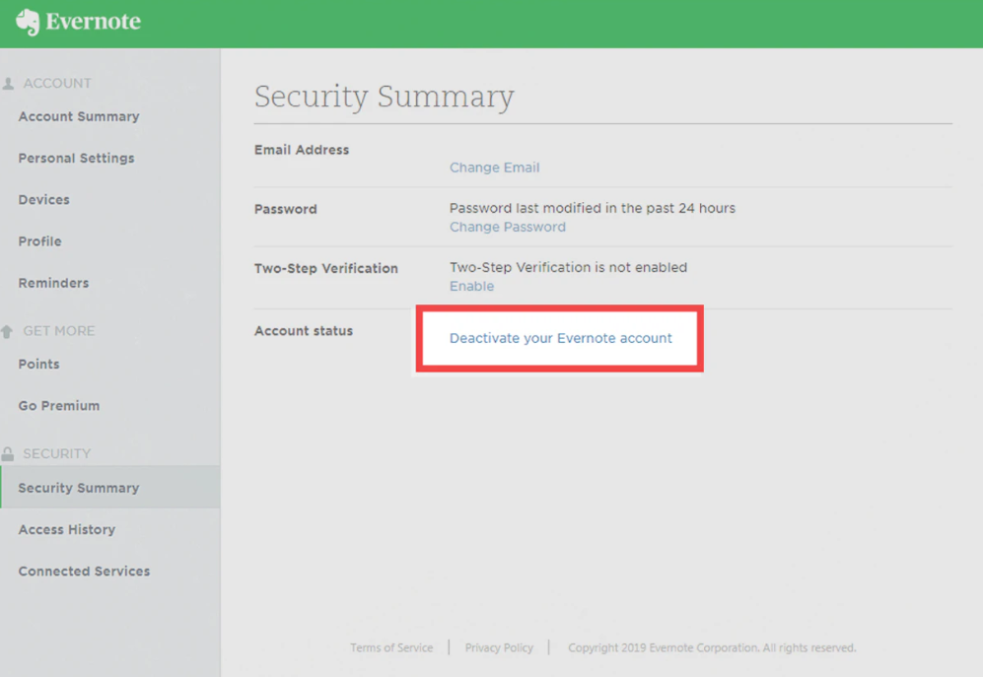Click the Evernote wordmark in the header

click(x=94, y=22)
